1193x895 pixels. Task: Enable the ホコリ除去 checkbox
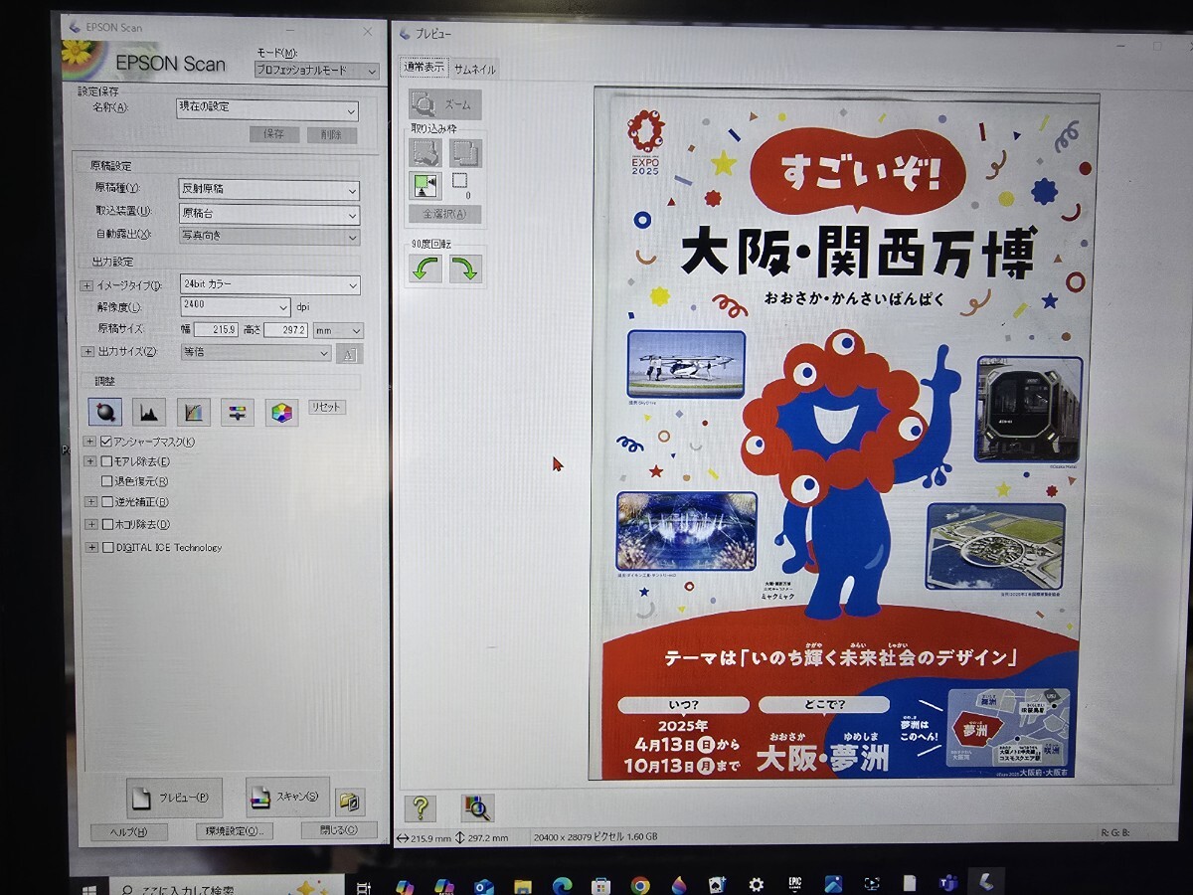[x=106, y=524]
